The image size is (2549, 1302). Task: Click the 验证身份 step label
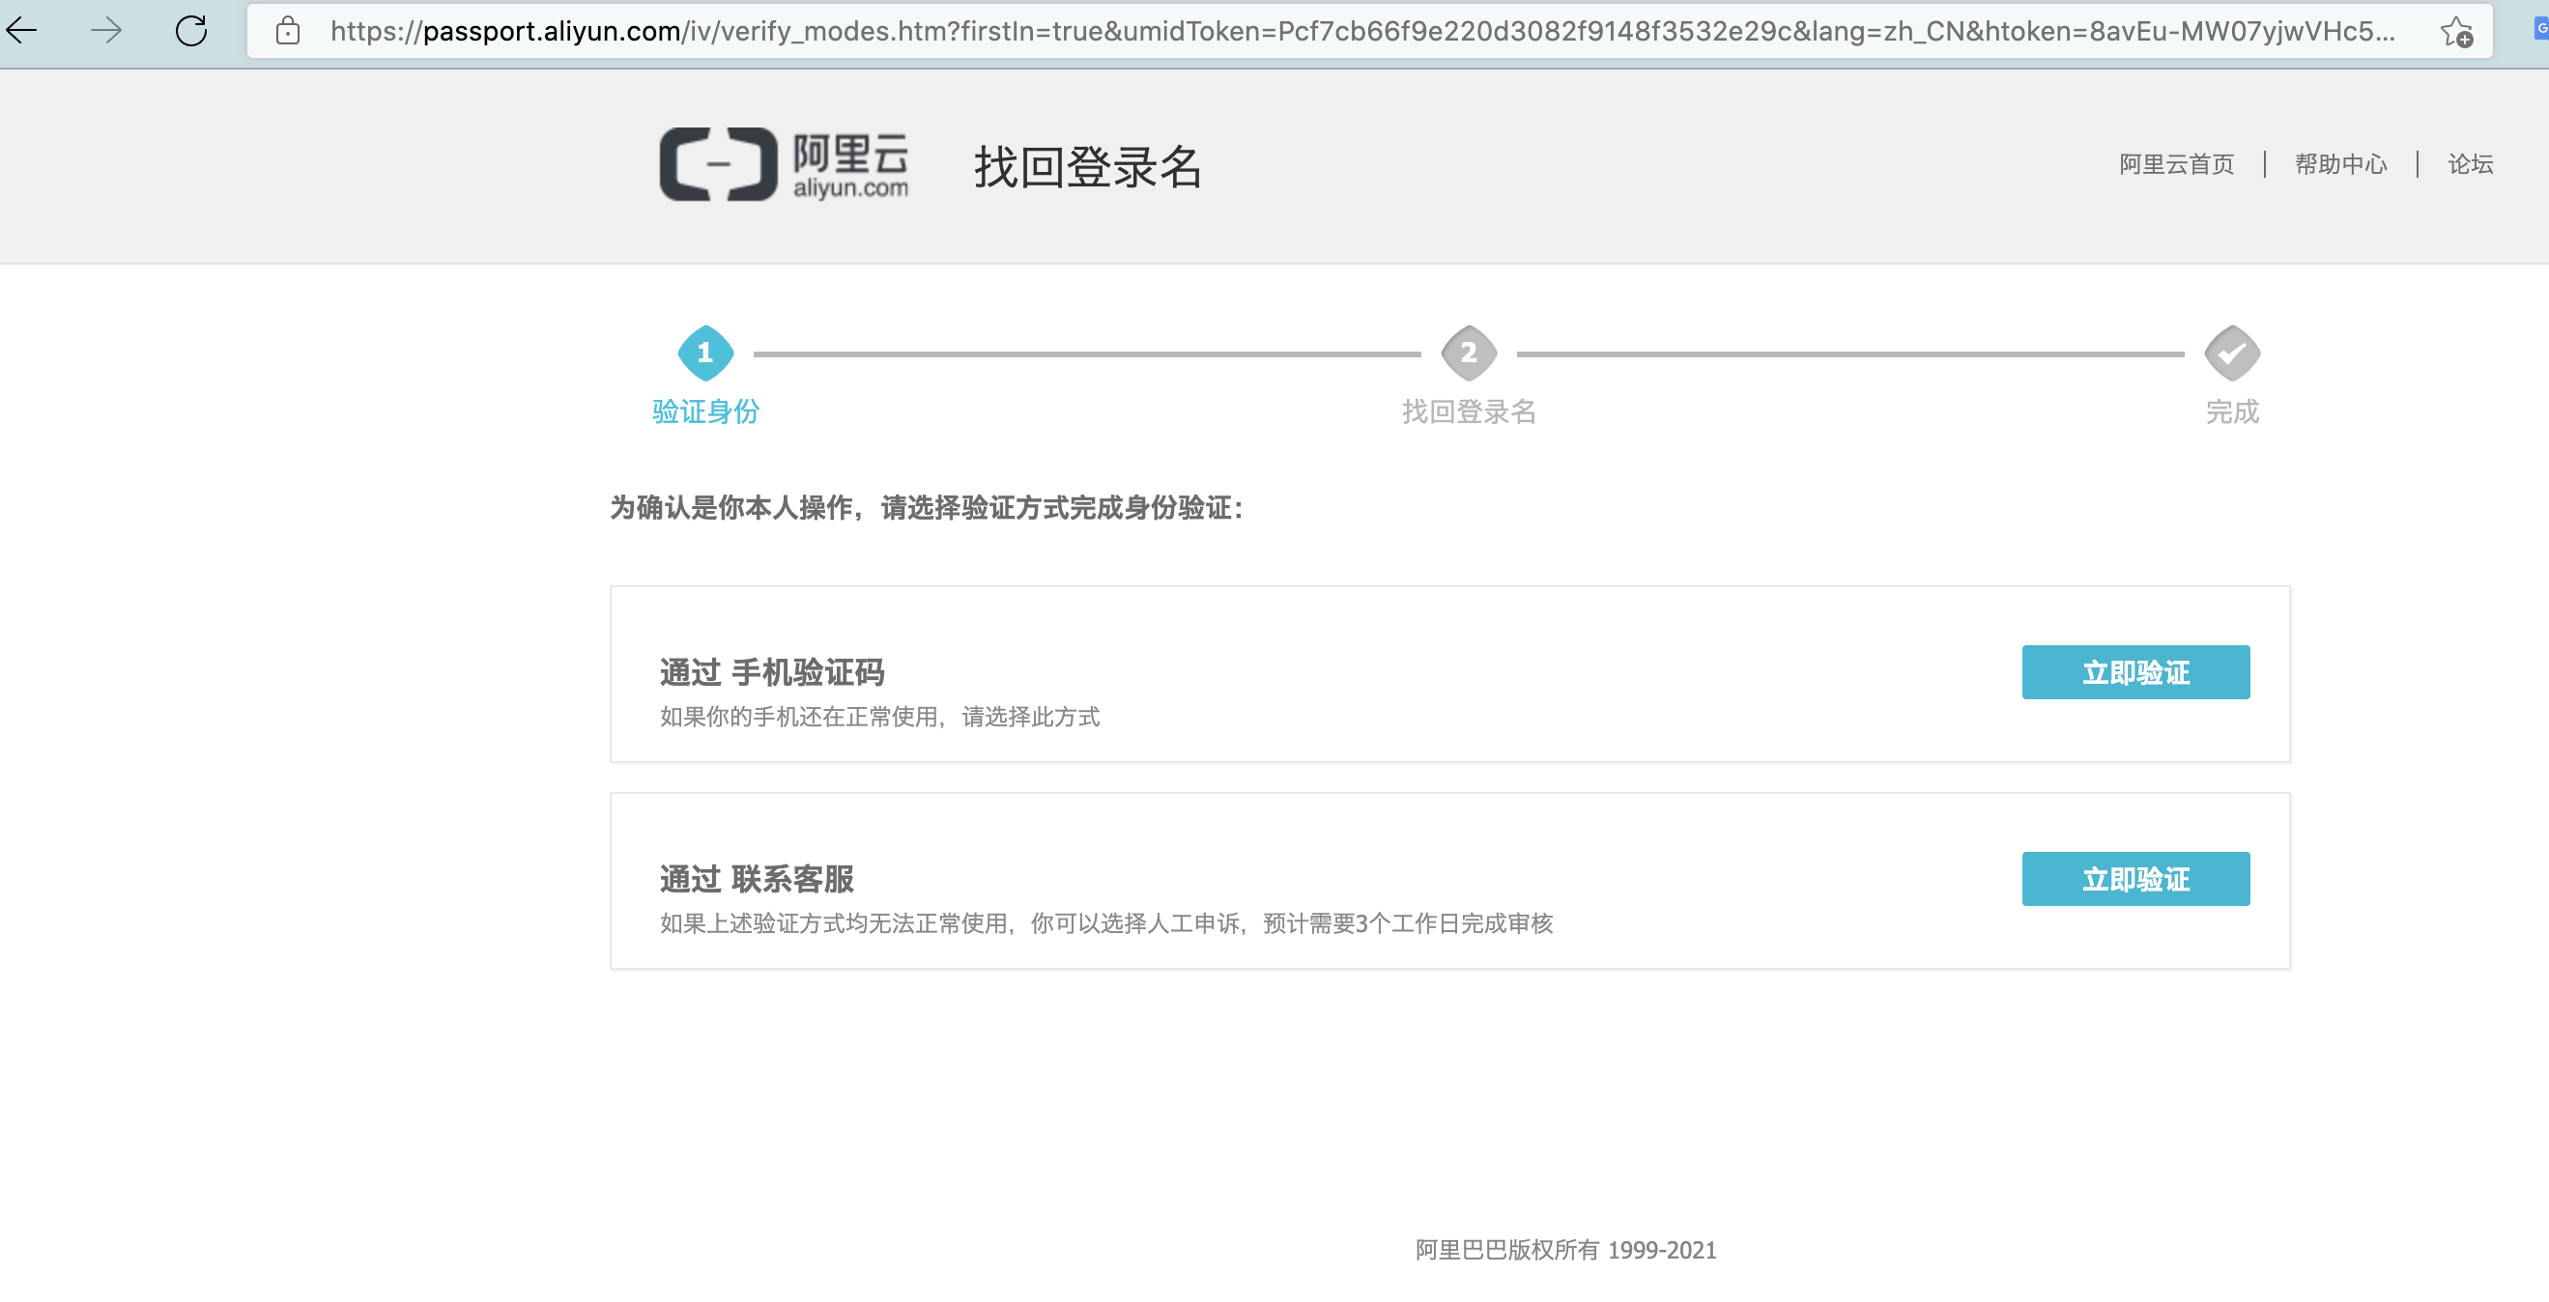click(705, 411)
